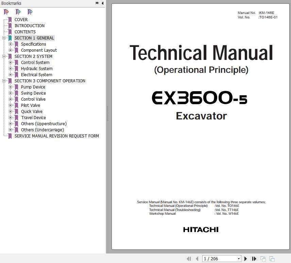Open the Control Valve bookmark
The height and width of the screenshot is (263, 291).
click(33, 99)
